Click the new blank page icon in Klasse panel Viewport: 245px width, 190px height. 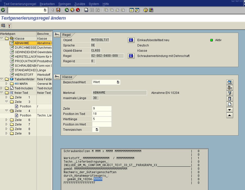[x=230, y=104]
